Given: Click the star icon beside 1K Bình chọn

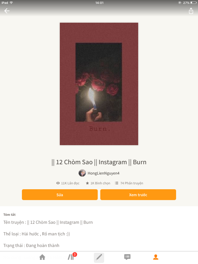Looking at the screenshot, I should click(87, 183).
